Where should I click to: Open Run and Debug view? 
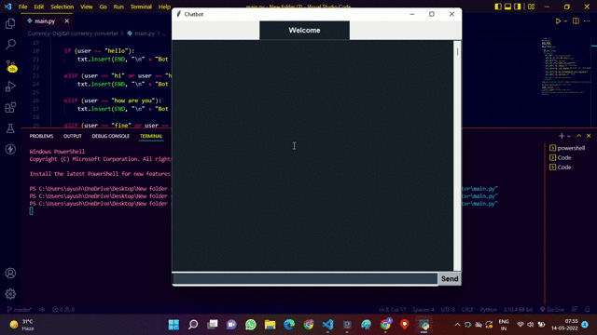coord(10,87)
